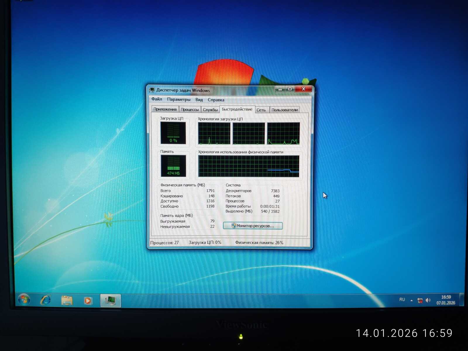468x351 pixels.
Task: Click the Выгружаемая value 79
Action: [212, 221]
